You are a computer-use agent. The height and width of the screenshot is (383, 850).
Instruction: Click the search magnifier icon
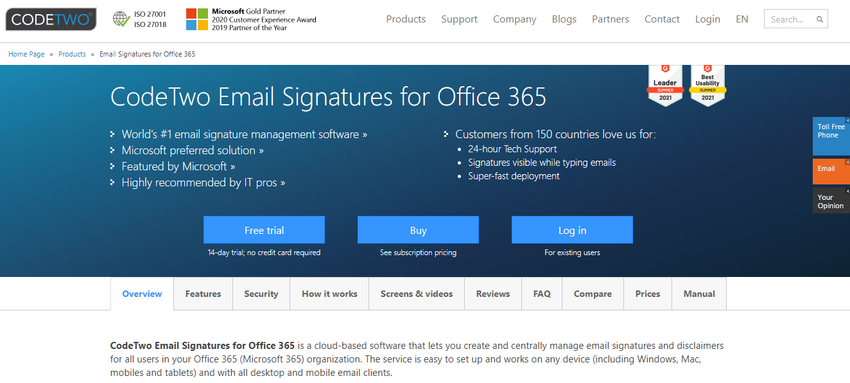820,19
